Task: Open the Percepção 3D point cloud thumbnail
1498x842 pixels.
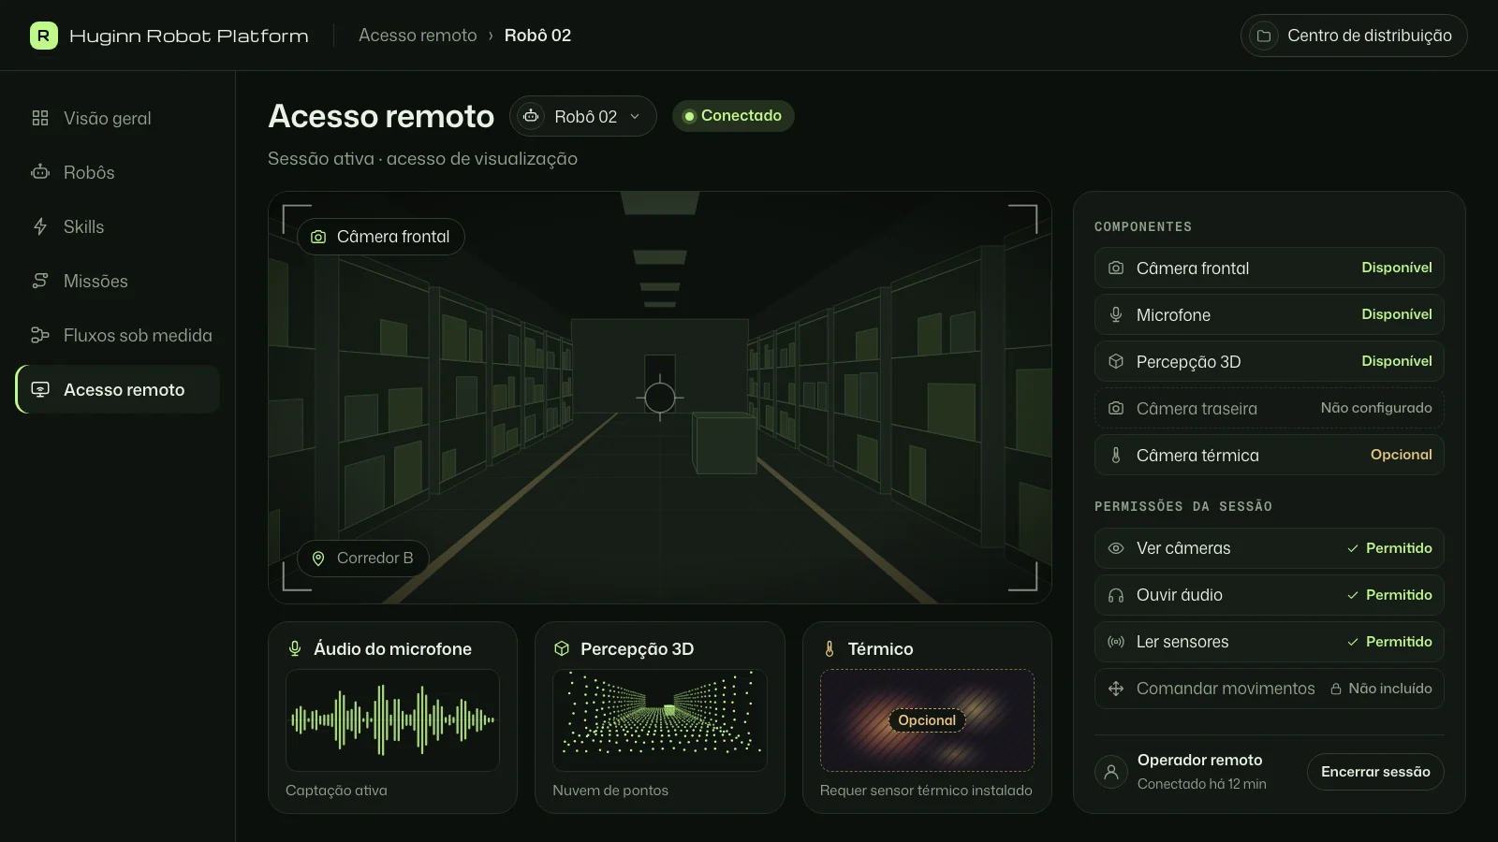Action: (x=660, y=719)
